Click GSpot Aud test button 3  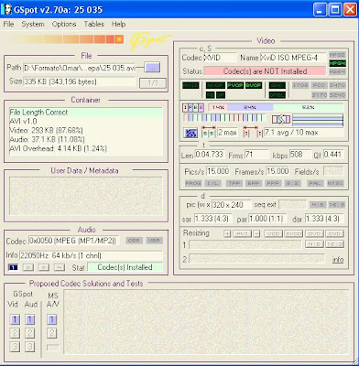click(x=29, y=347)
